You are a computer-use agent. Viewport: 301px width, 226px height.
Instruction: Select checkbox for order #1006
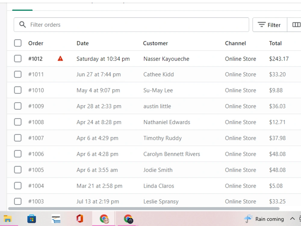click(18, 154)
